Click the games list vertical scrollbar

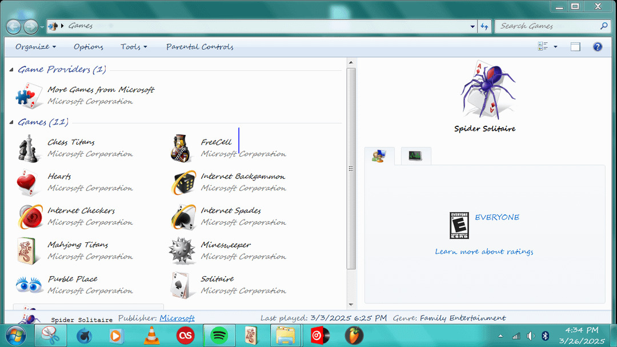pyautogui.click(x=351, y=169)
